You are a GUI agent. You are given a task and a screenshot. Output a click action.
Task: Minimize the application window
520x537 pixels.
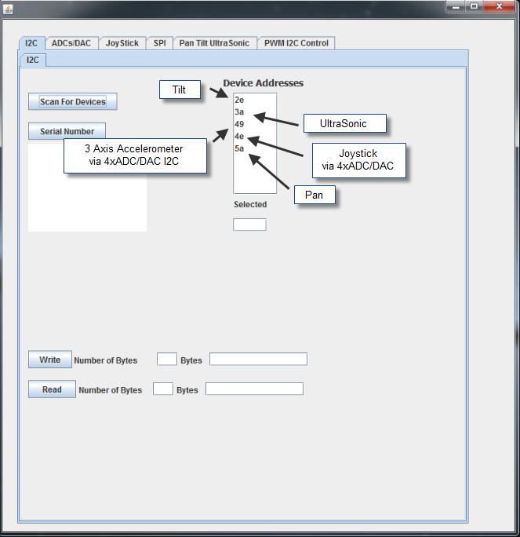tap(456, 6)
